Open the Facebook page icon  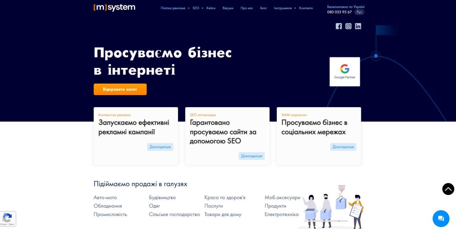coord(338,26)
